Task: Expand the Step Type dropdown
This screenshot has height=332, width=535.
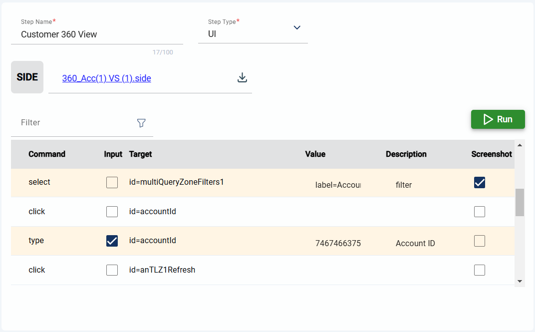Action: pyautogui.click(x=296, y=28)
